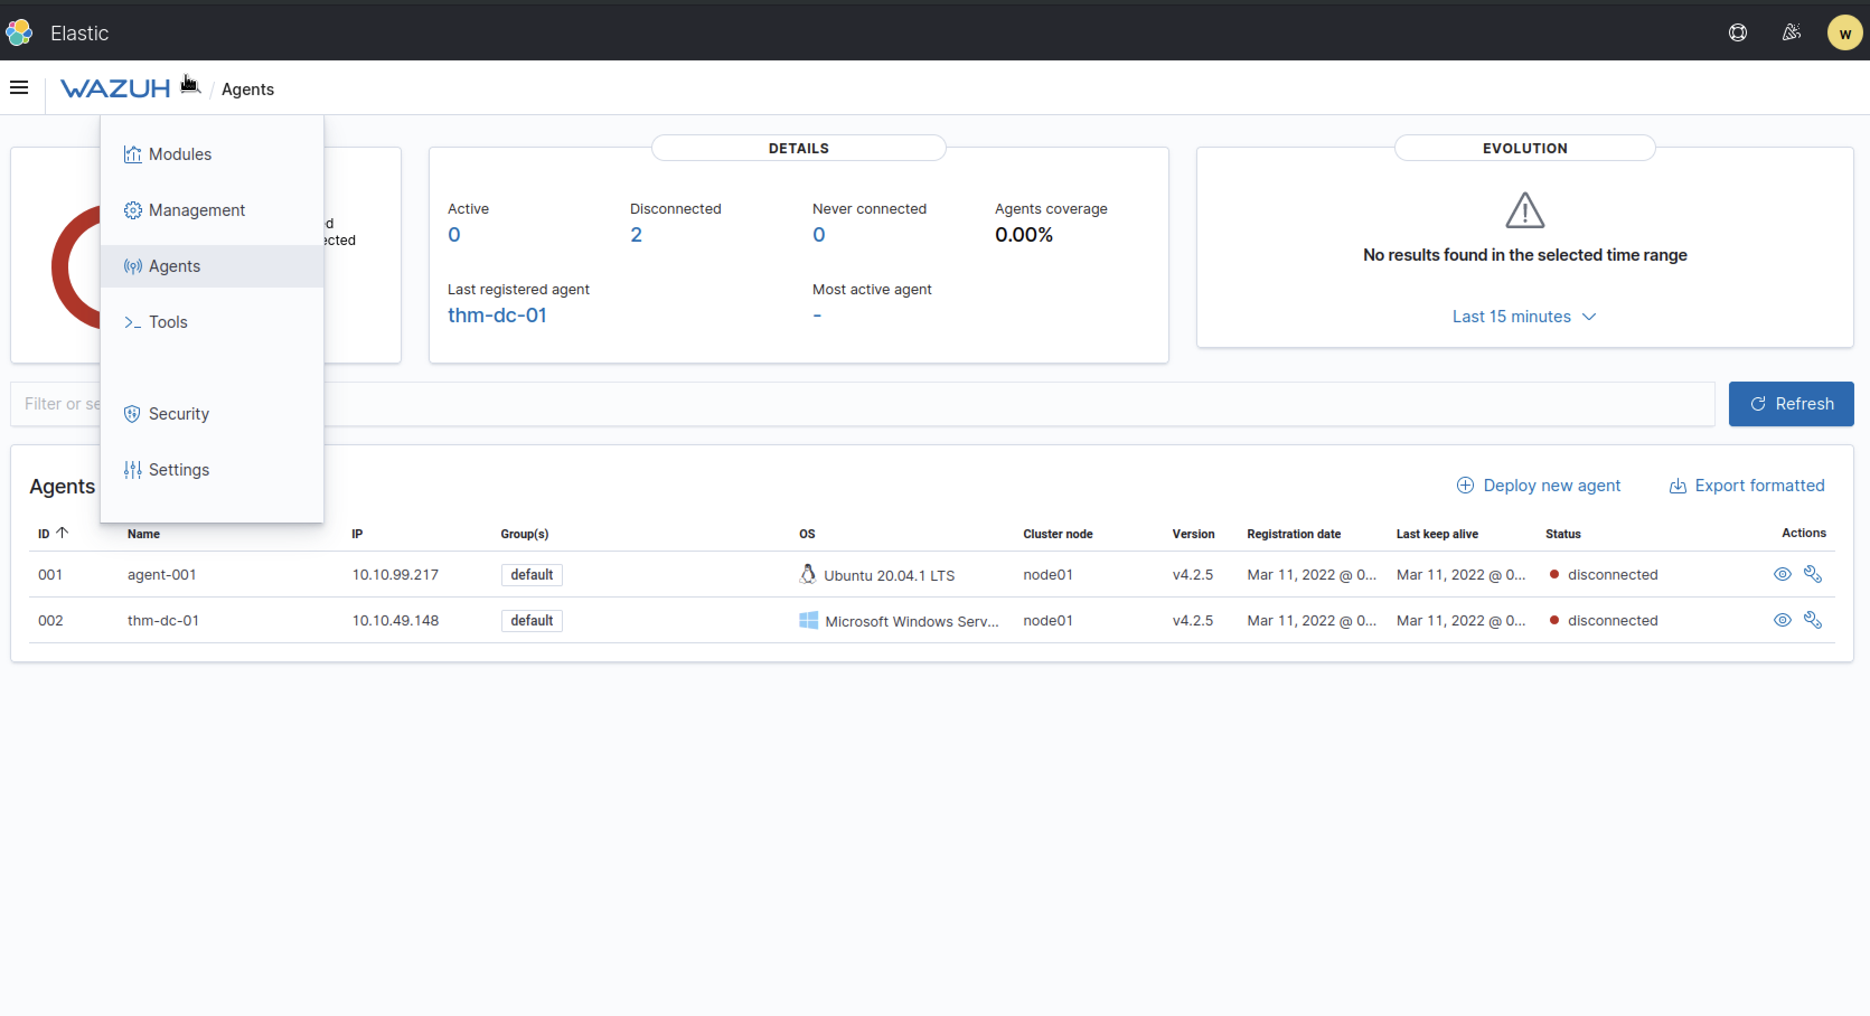Select Agents in the Wazuh menu

[x=212, y=266]
